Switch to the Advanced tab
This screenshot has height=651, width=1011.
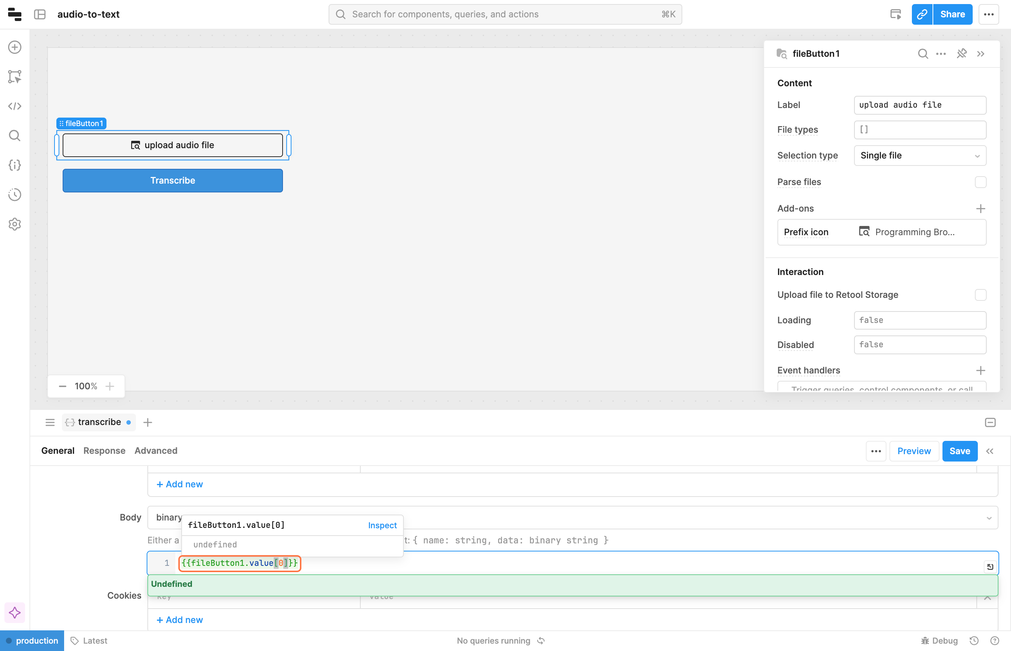(x=156, y=450)
